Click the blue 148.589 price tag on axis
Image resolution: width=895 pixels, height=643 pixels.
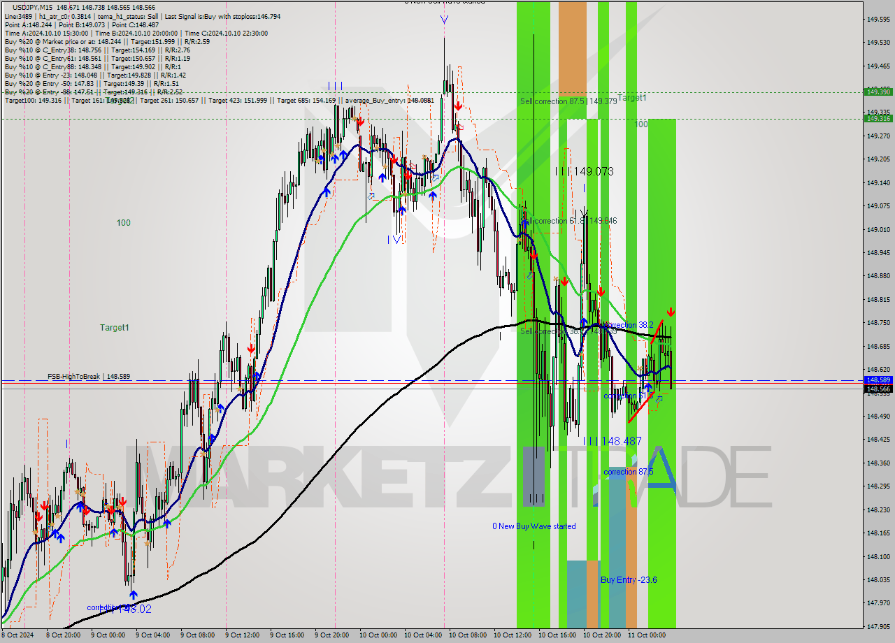tap(878, 380)
